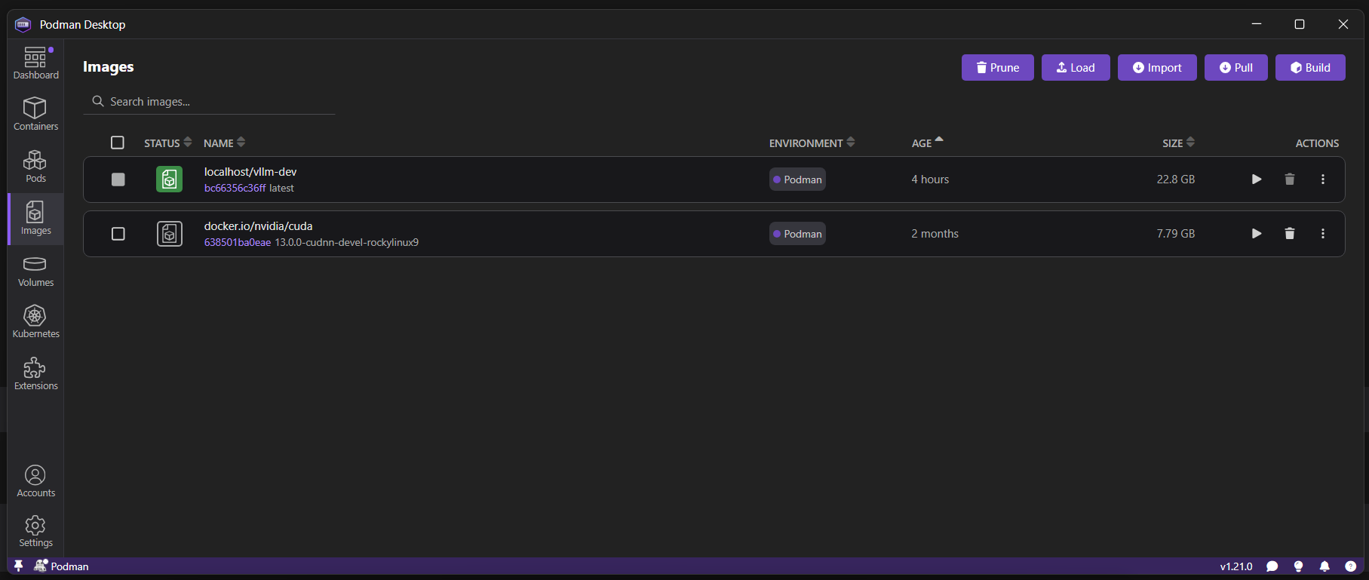Click the Pull image button
The image size is (1369, 580).
click(x=1235, y=68)
